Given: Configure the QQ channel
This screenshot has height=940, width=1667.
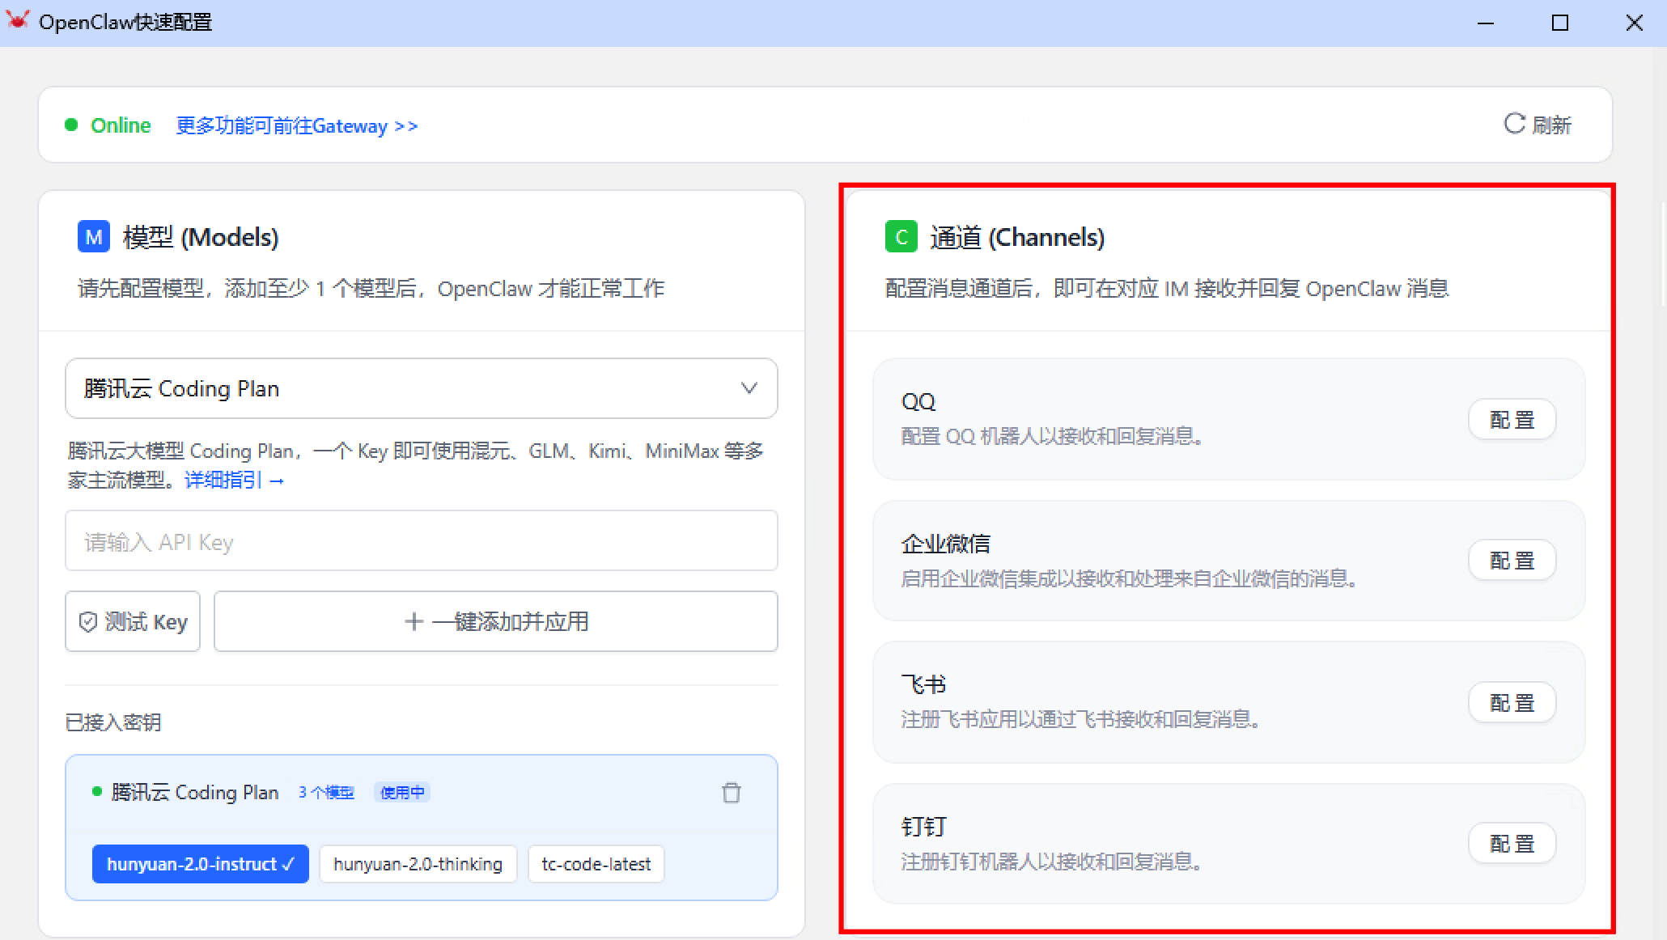Looking at the screenshot, I should 1511,420.
